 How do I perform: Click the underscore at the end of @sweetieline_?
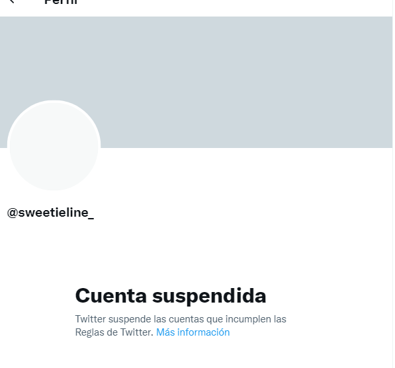[x=91, y=218]
